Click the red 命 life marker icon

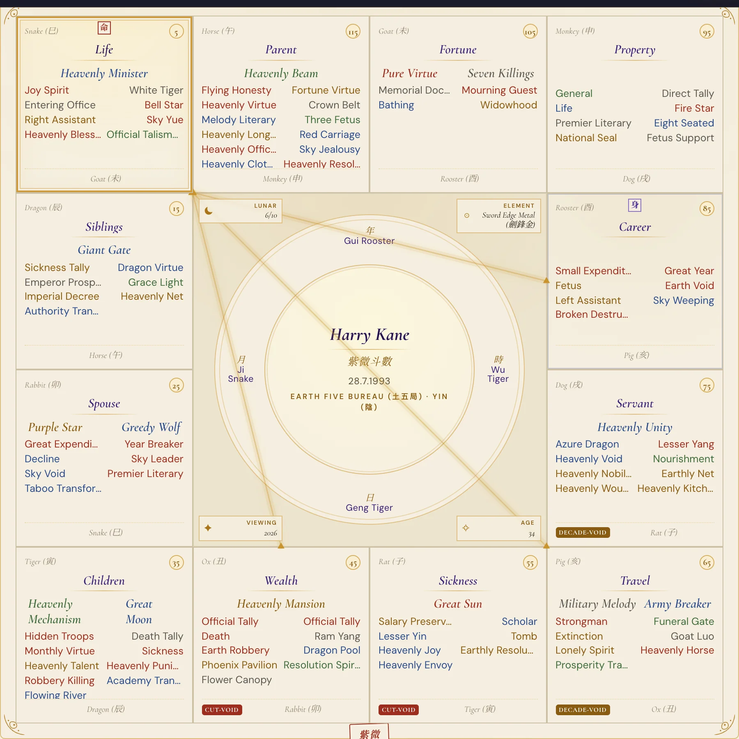[x=104, y=28]
